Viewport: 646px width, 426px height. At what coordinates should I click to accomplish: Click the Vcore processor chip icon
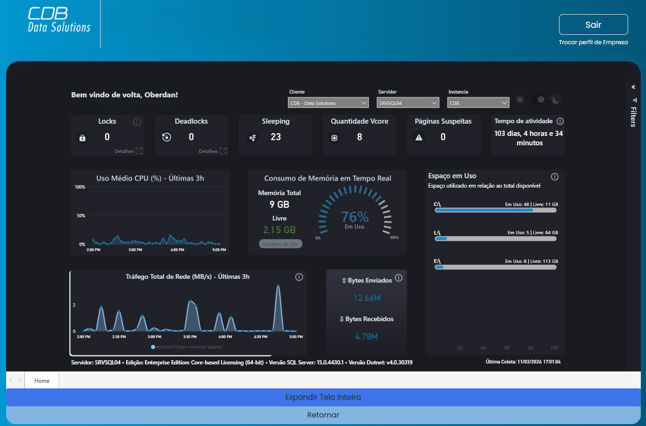(x=334, y=138)
